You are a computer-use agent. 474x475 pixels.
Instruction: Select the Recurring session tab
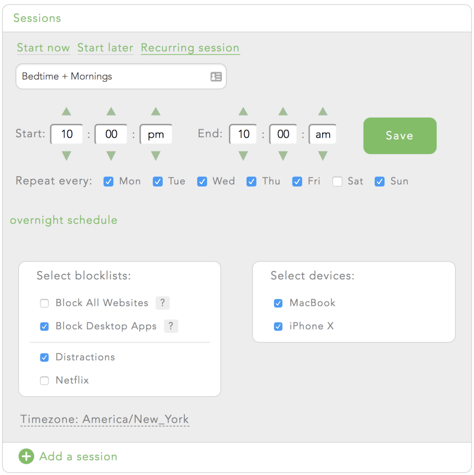point(190,48)
